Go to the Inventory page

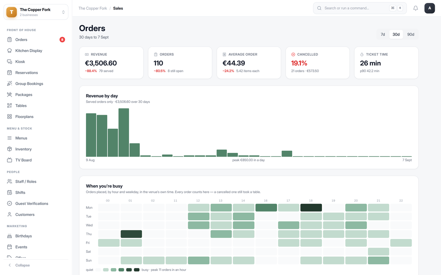(36, 149)
